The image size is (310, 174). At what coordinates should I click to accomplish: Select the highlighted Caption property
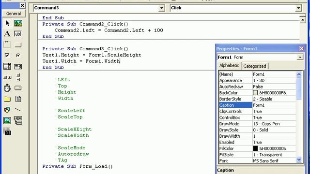click(235, 105)
